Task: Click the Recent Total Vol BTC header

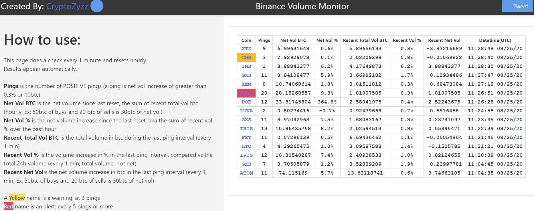Action: [365, 40]
